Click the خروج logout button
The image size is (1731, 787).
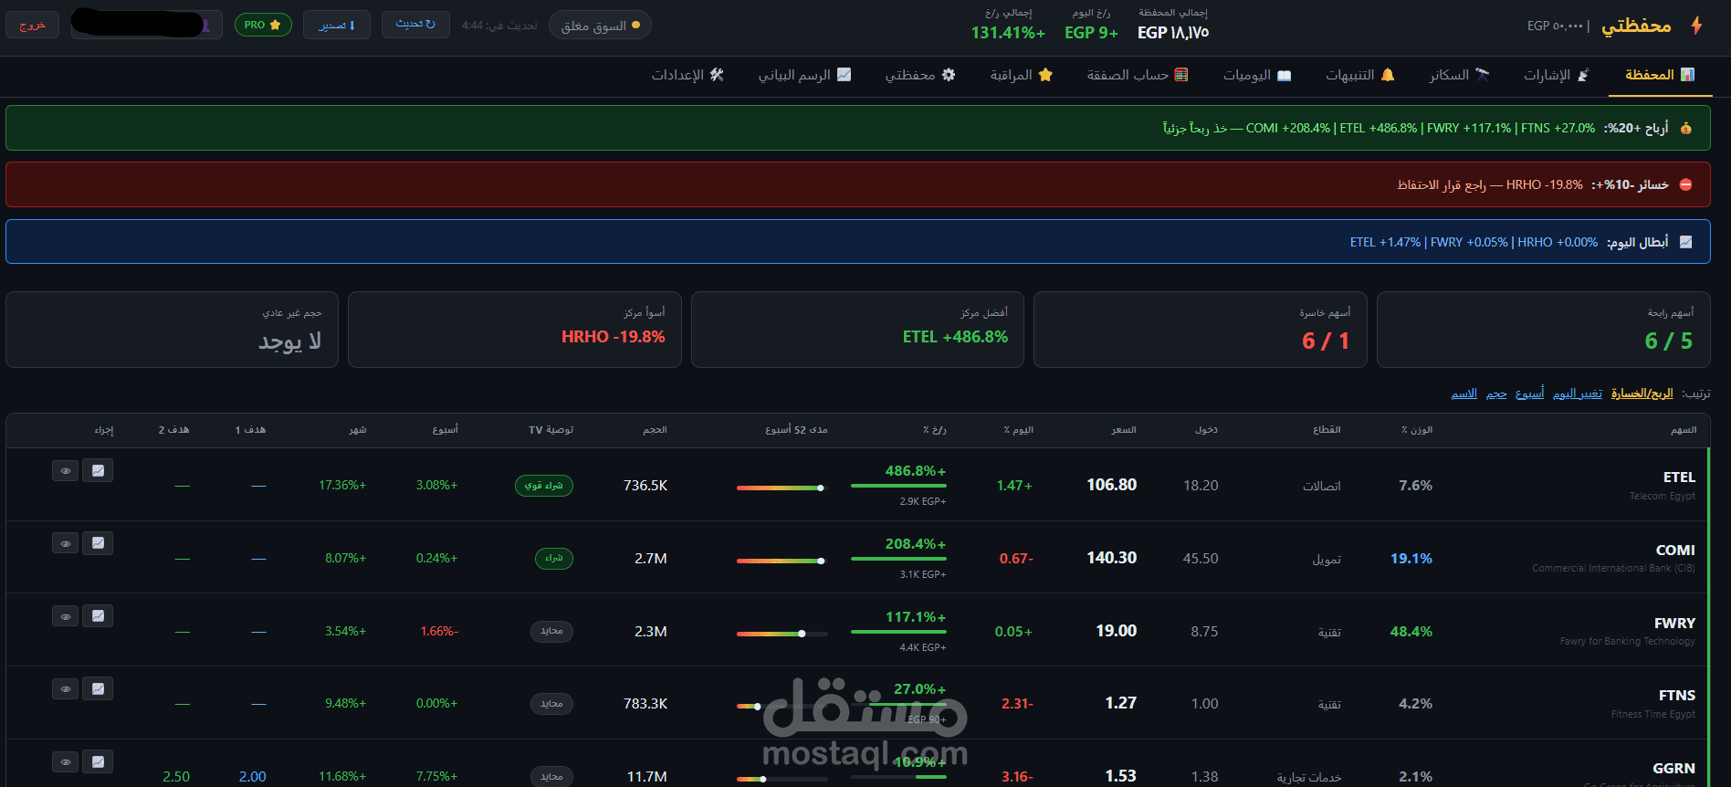pos(32,25)
